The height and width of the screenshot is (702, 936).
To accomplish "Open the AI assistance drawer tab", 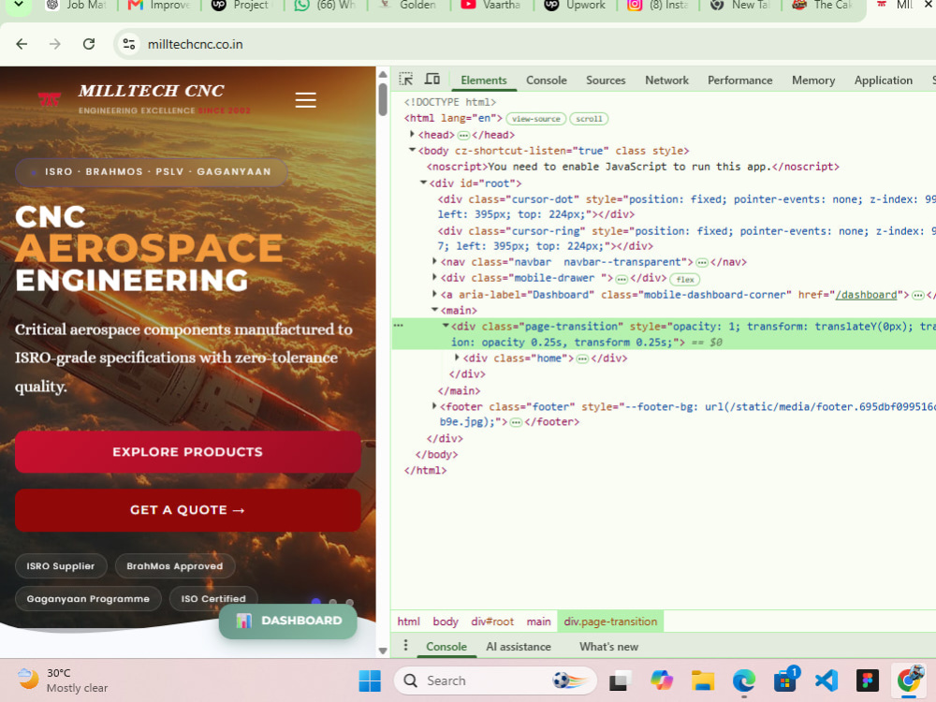I will [519, 647].
